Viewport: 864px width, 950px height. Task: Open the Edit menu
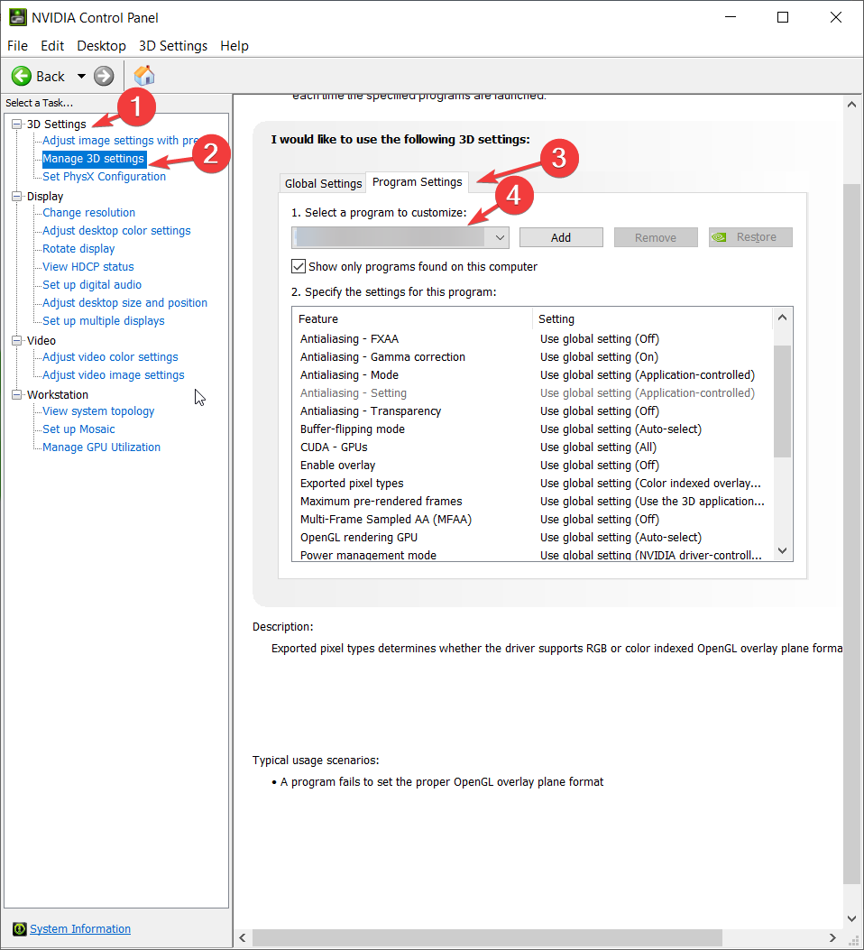tap(52, 46)
